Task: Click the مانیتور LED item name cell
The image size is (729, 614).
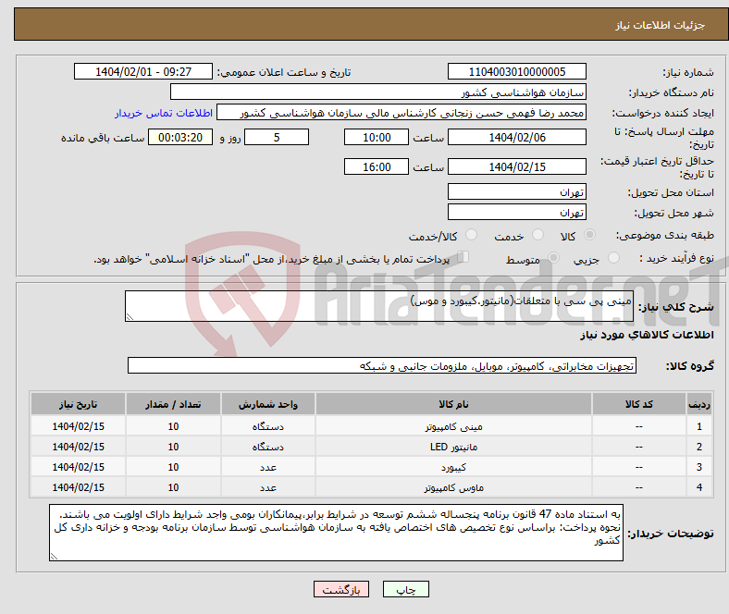Action: tap(453, 447)
